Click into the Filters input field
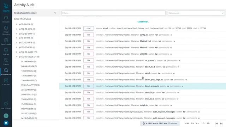Screen dimensions: 226x127 click(113, 13)
